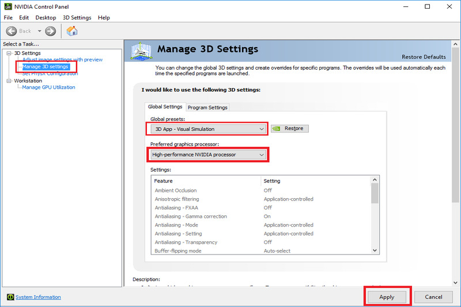The height and width of the screenshot is (307, 461).
Task: Open the 3D Settings menu
Action: [x=77, y=18]
